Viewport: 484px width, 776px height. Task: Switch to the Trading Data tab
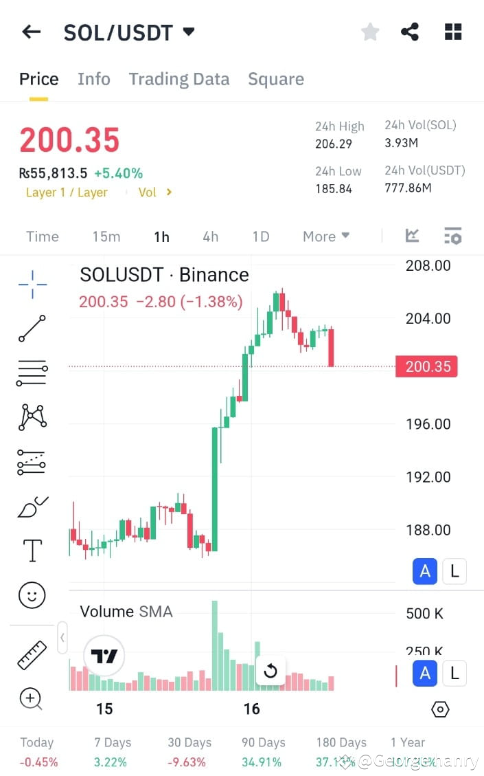click(179, 78)
